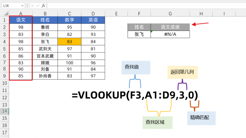Click the 查找值 label box
This screenshot has height=138, width=246.
[136, 67]
